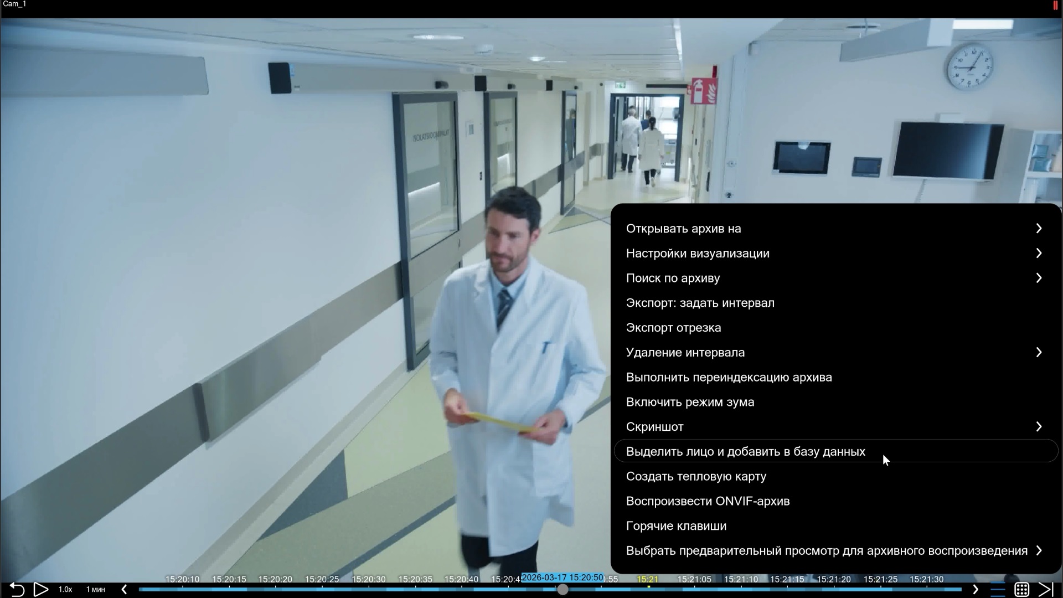
Task: Click the timeline position handle
Action: click(x=563, y=590)
